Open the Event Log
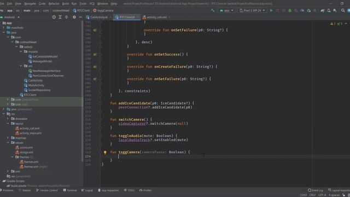Image resolution: width=350 pixels, height=197 pixels. (316, 190)
